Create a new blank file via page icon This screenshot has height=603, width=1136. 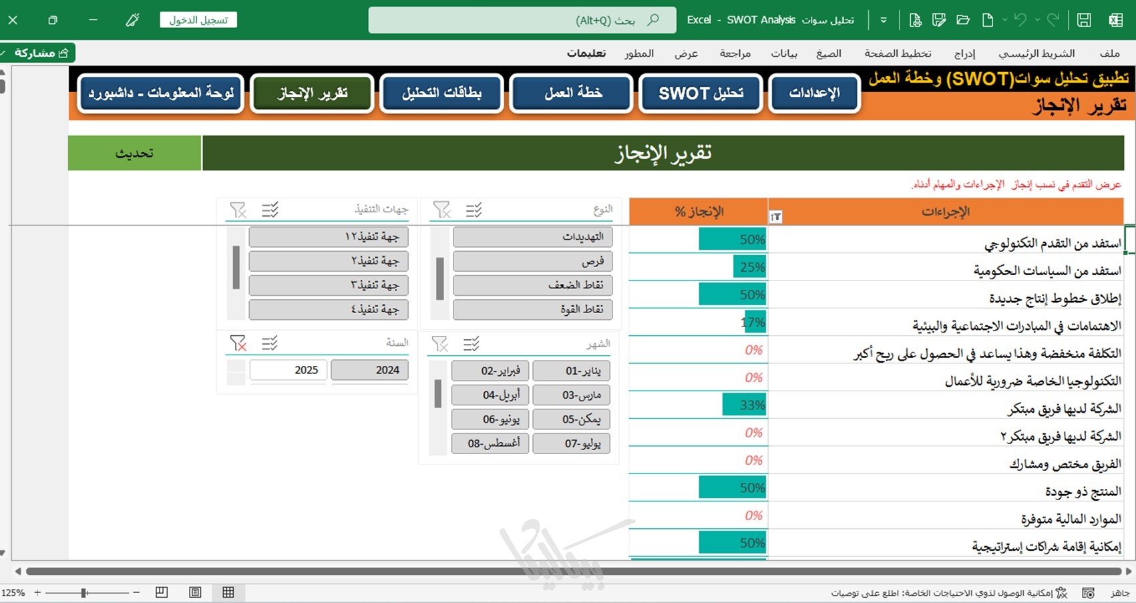coord(988,20)
